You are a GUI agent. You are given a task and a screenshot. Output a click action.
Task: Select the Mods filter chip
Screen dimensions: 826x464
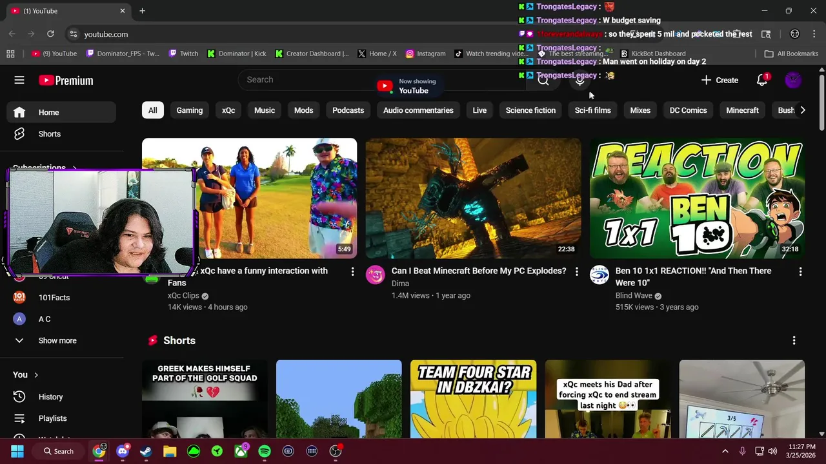coord(303,110)
